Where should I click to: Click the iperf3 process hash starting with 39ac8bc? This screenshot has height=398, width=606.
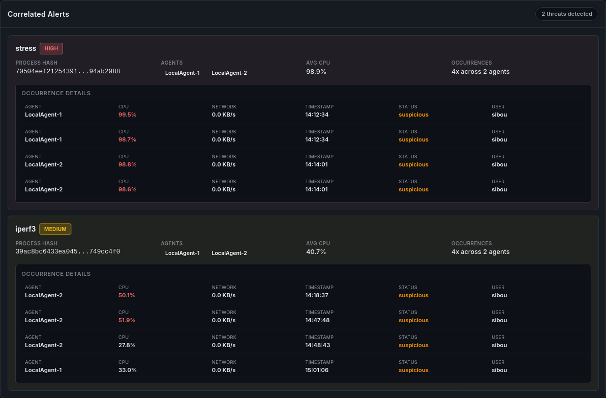point(68,251)
